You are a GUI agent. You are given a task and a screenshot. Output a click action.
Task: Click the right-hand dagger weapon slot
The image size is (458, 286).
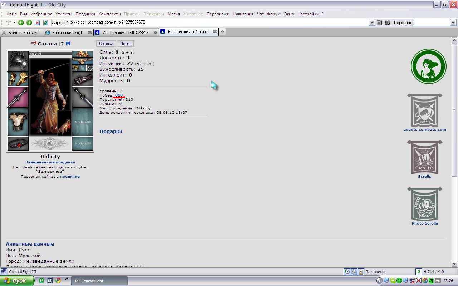pos(83,97)
